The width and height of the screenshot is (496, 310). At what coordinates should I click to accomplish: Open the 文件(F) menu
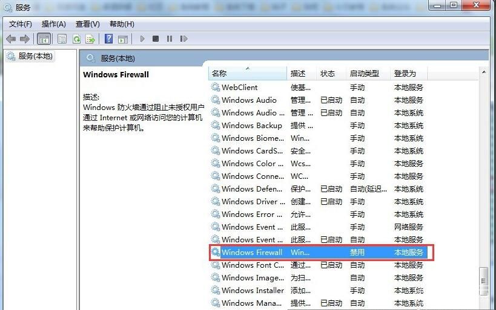[20, 24]
